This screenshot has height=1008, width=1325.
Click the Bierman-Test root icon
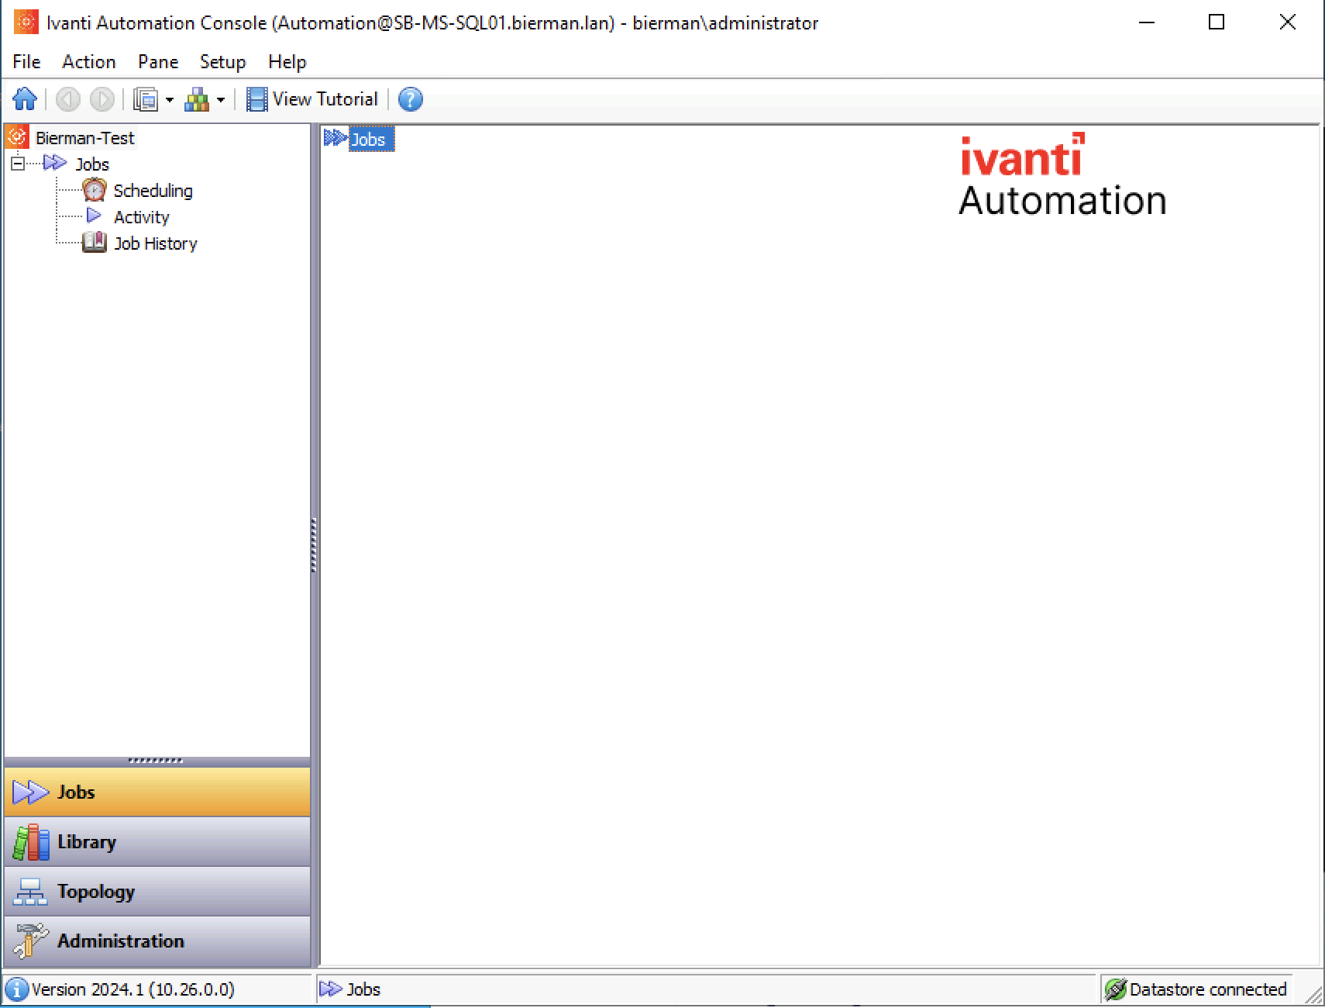coord(17,137)
